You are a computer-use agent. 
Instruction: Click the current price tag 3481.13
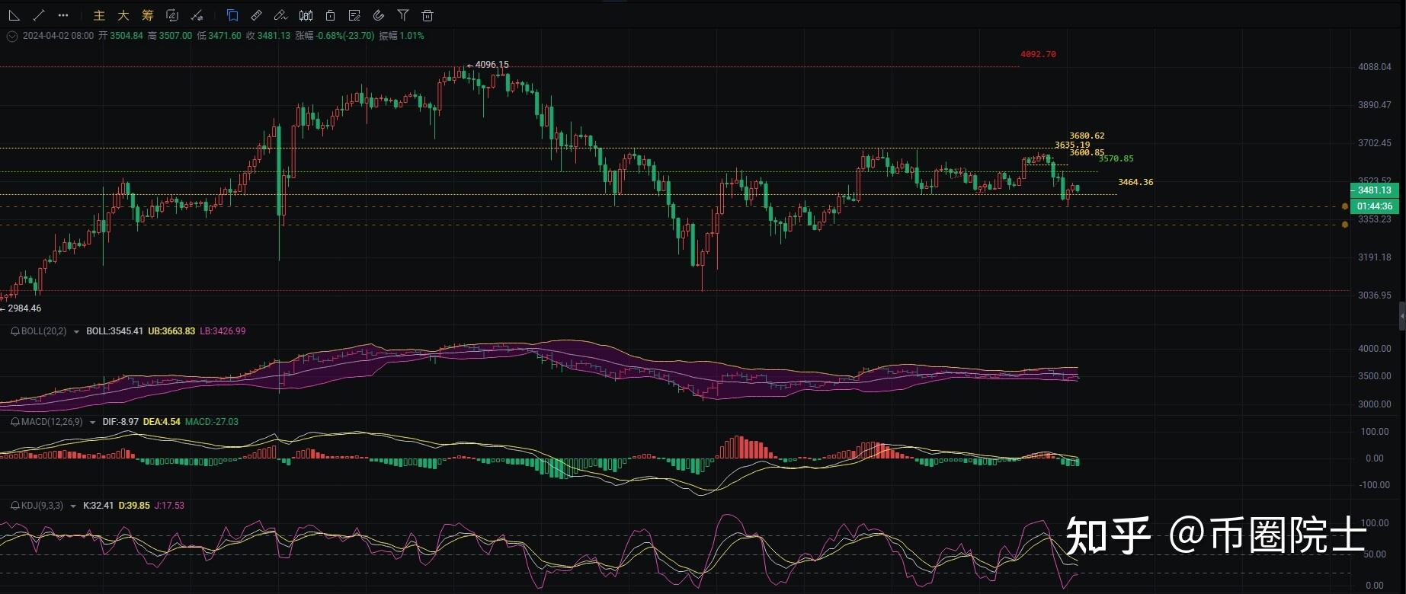pos(1374,190)
